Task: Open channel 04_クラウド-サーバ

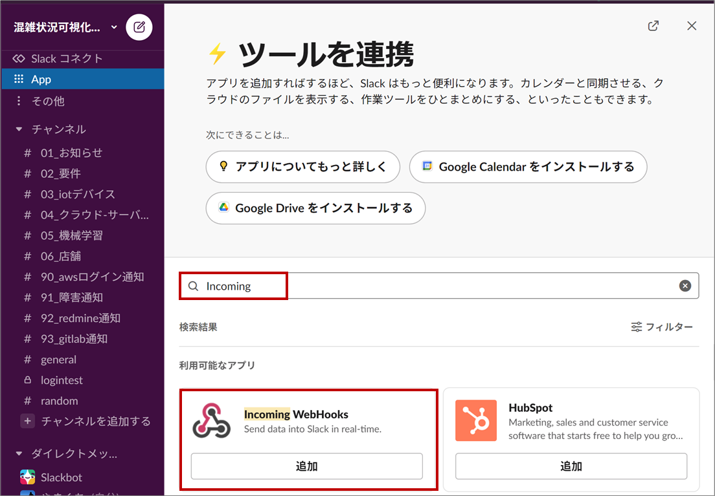Action: (x=95, y=215)
